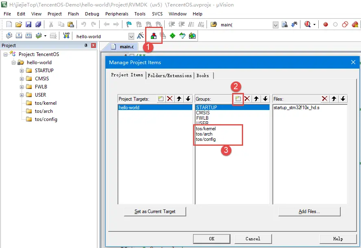Click the Paste clipboard icon

71,24
